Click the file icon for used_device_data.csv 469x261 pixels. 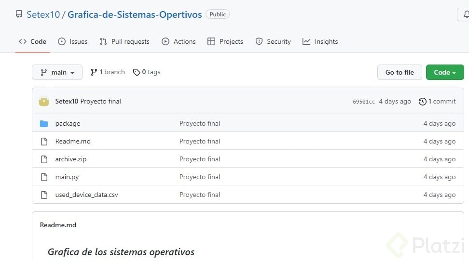44,195
